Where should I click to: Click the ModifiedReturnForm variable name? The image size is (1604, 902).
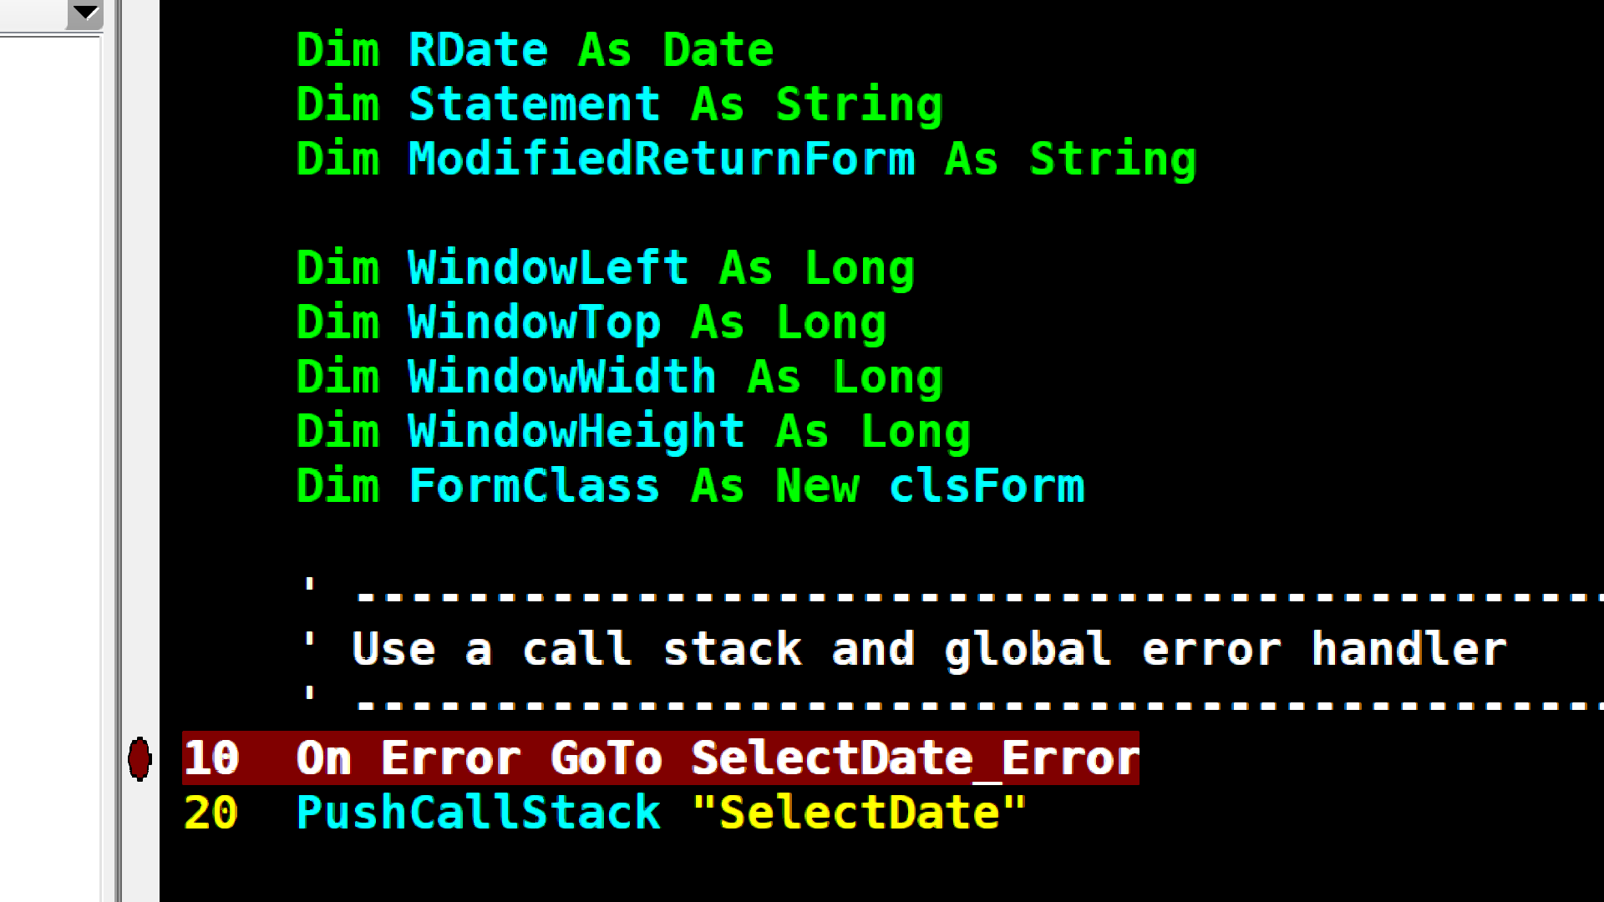point(662,160)
